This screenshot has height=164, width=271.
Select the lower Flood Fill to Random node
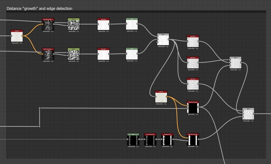pyautogui.click(x=48, y=54)
